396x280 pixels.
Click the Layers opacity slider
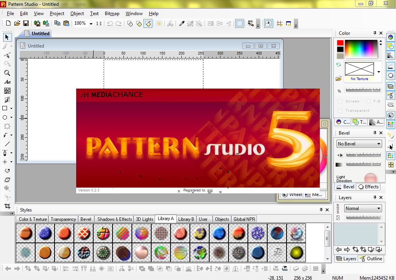coord(363,217)
